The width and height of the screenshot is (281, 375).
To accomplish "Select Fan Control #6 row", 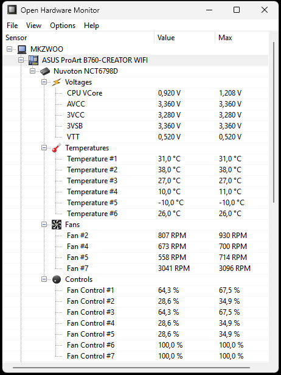I will point(136,345).
